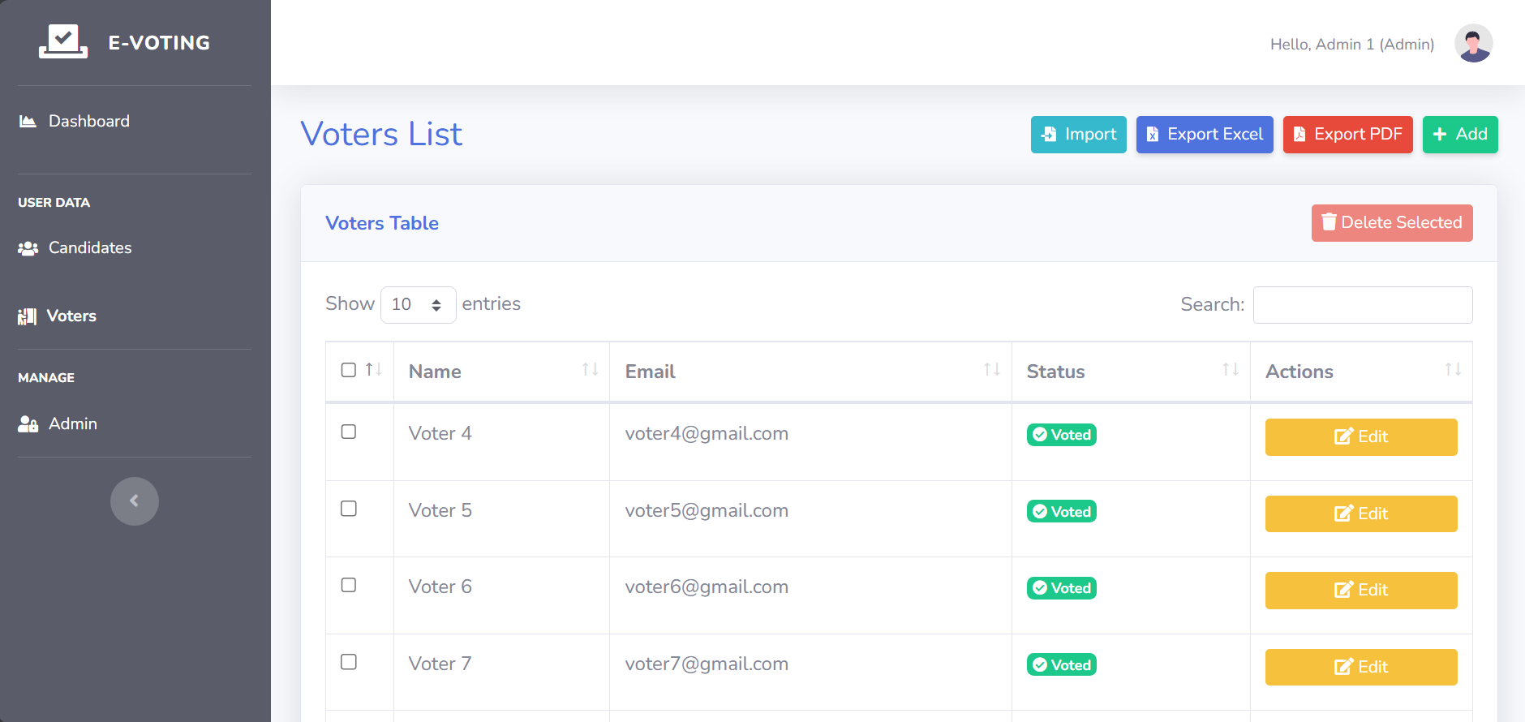Sort the table by Name column arrows
Viewport: 1525px width, 722px height.
[590, 370]
